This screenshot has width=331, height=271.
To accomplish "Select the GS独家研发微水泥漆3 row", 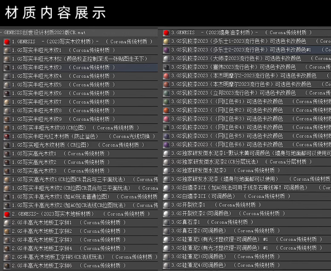I will click(x=247, y=171).
